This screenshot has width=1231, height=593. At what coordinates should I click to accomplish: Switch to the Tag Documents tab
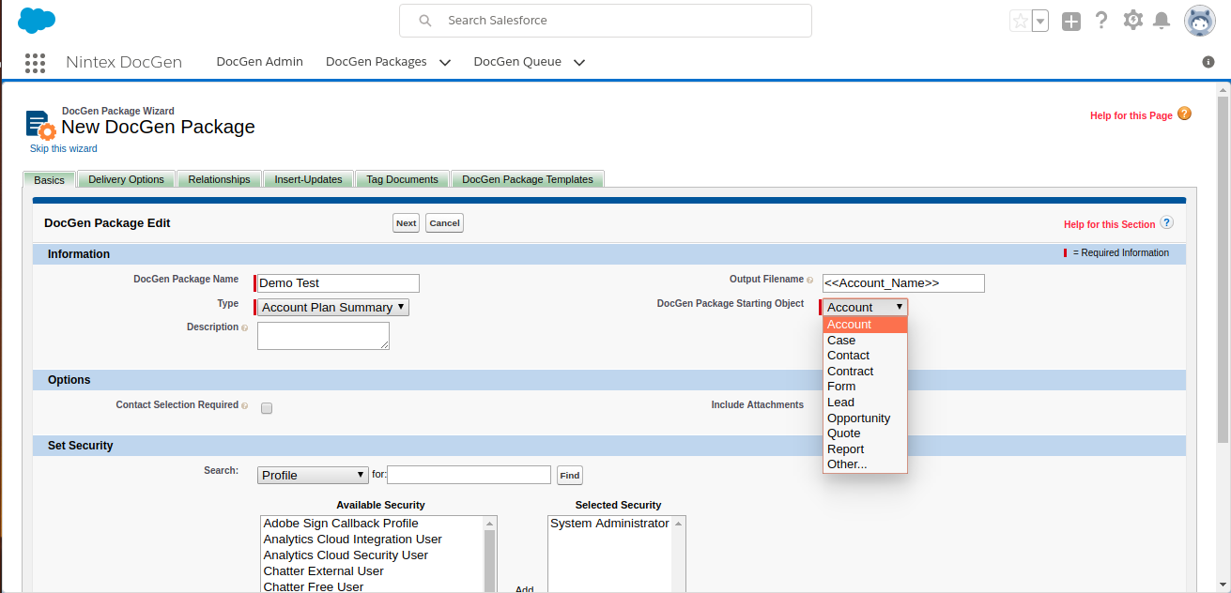point(402,179)
